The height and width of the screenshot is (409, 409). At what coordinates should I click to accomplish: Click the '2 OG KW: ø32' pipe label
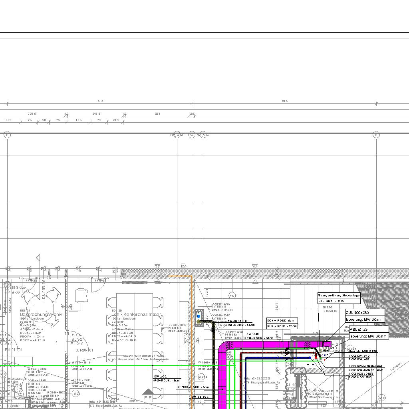(359, 359)
